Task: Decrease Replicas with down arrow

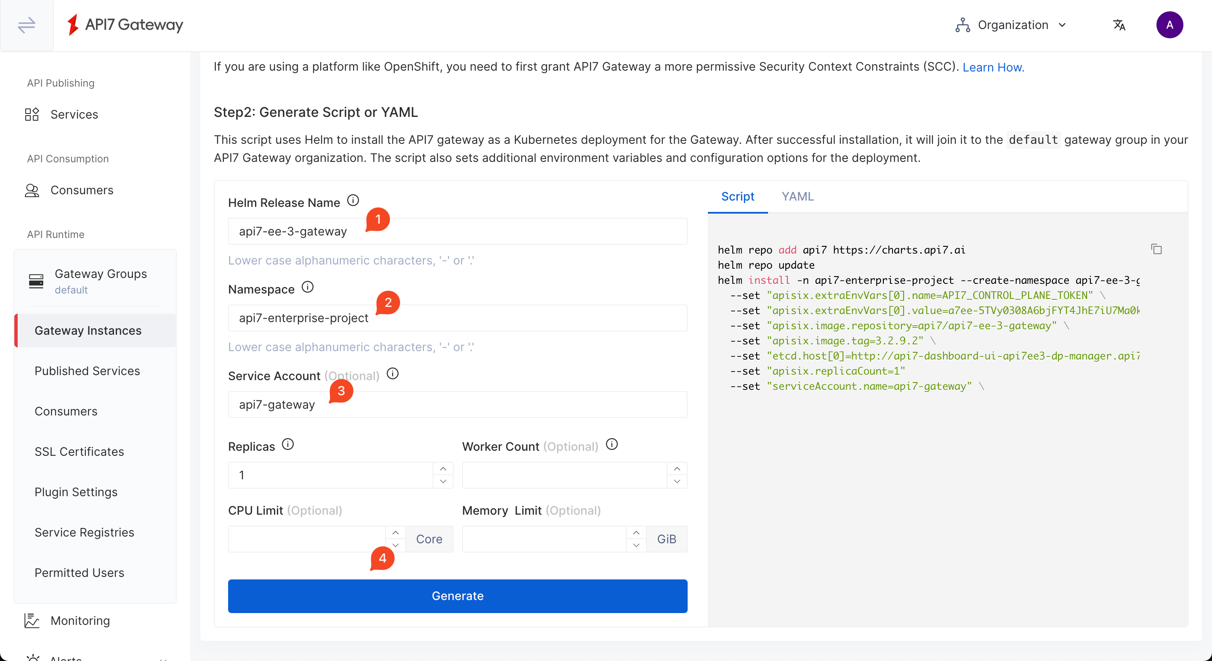Action: point(443,481)
